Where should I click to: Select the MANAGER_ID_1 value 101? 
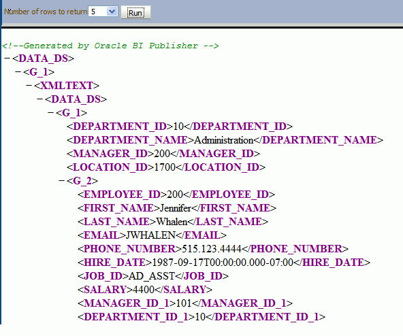[x=184, y=303]
